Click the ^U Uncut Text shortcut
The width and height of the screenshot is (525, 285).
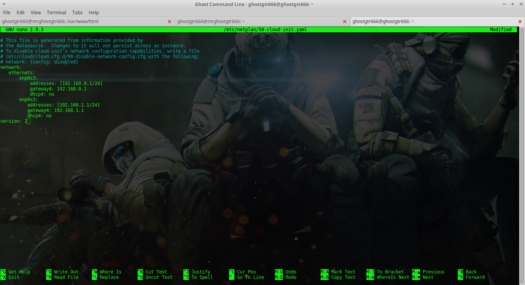tap(155, 277)
